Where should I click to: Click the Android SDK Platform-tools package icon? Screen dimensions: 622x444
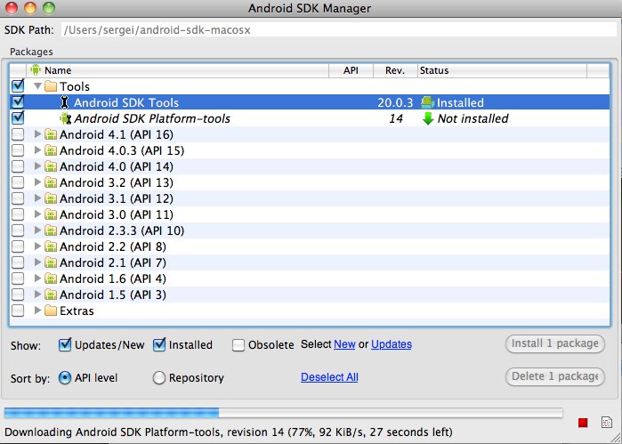[66, 118]
